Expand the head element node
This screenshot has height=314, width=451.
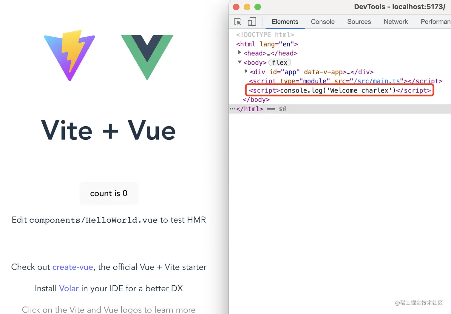click(x=240, y=53)
